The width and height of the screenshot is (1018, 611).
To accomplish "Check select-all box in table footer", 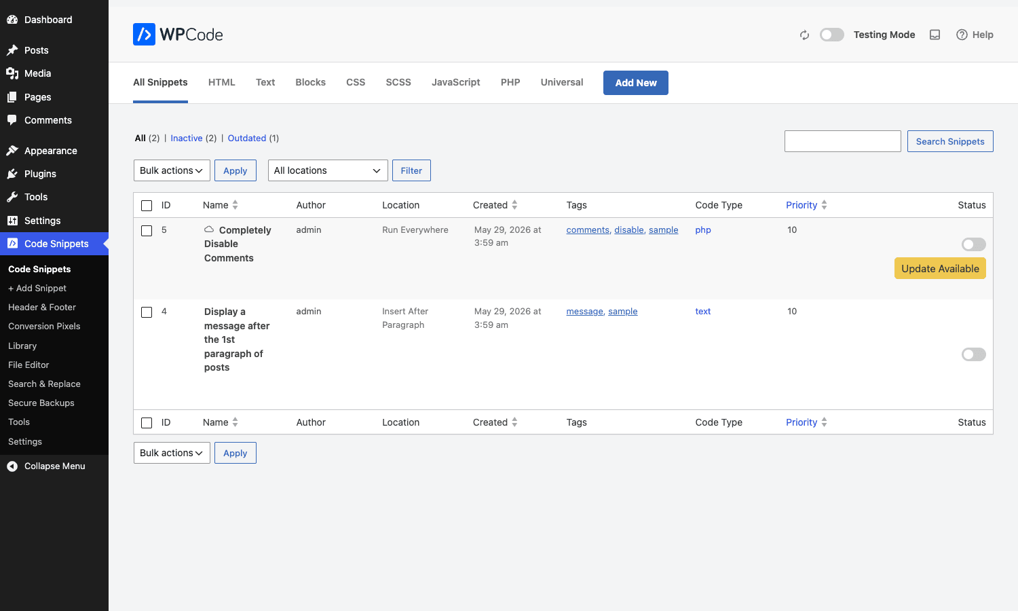I will 147,423.
